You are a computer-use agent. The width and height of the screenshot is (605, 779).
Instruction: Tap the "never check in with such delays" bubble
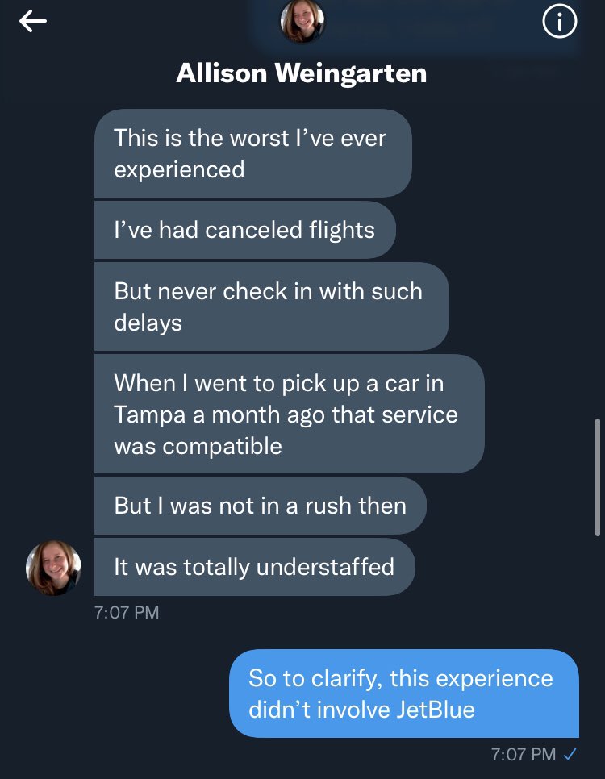(x=270, y=306)
